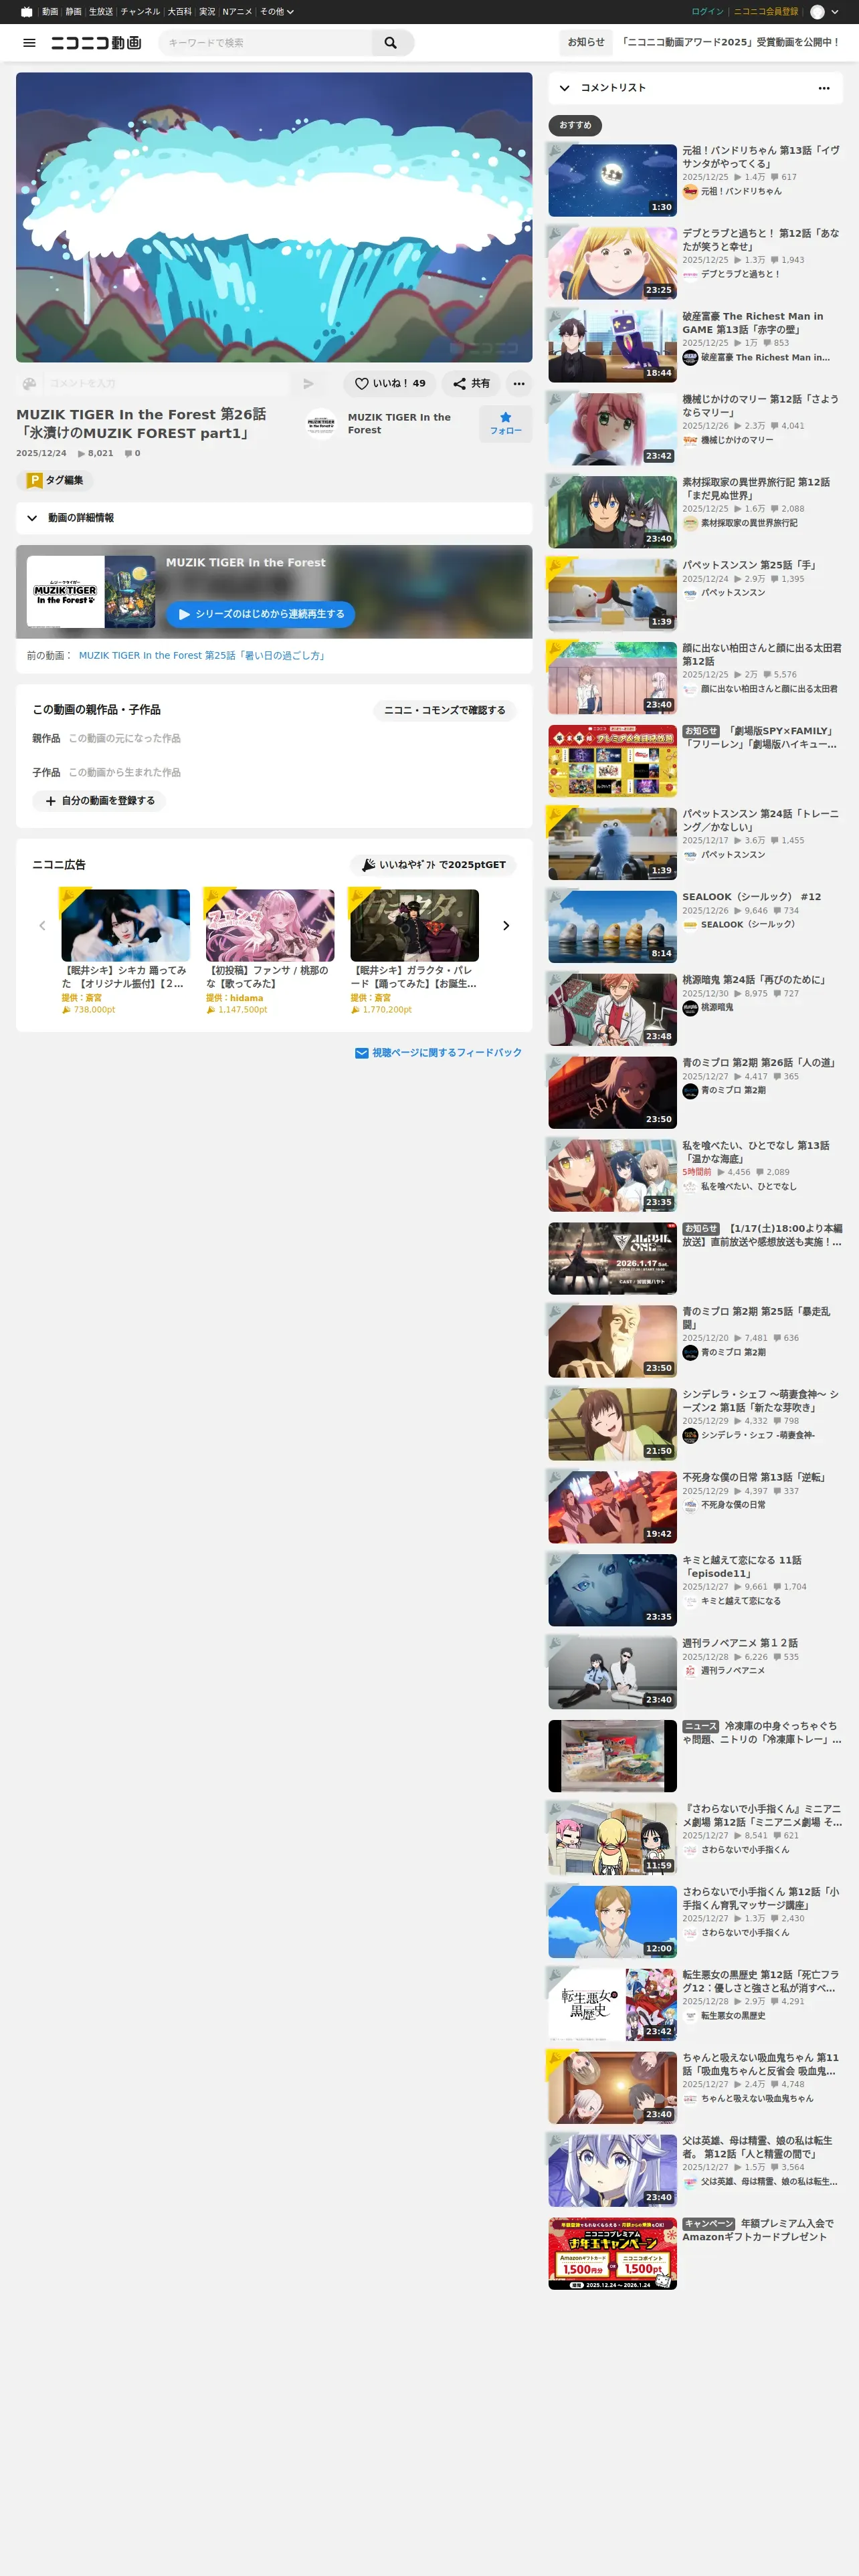The width and height of the screenshot is (859, 2576).
Task: Open the feedback envelope icon
Action: pos(362,1053)
